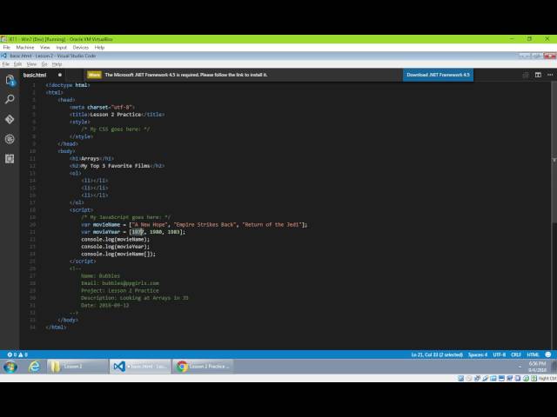Open the VirtualBox Machine menu

tap(25, 47)
